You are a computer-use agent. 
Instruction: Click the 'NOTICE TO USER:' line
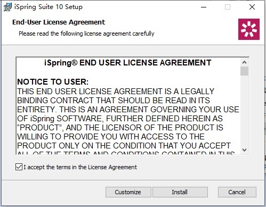point(53,82)
